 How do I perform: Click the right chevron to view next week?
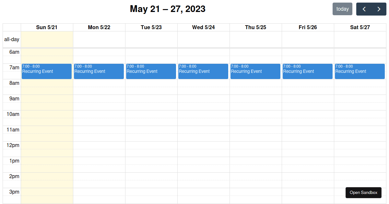point(379,9)
